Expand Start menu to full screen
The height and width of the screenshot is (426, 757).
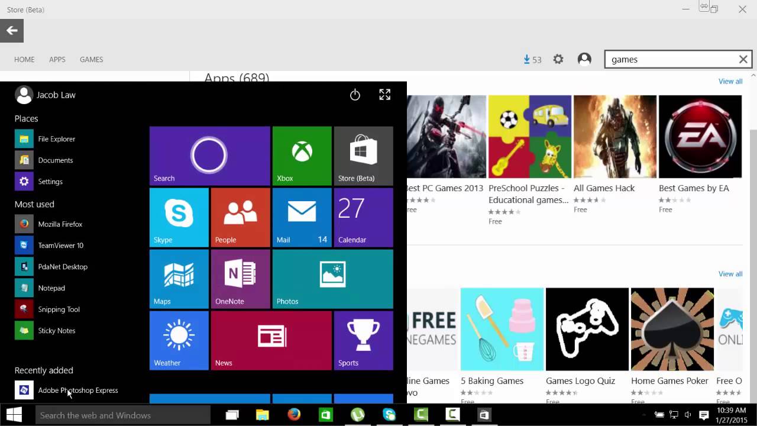pos(385,95)
